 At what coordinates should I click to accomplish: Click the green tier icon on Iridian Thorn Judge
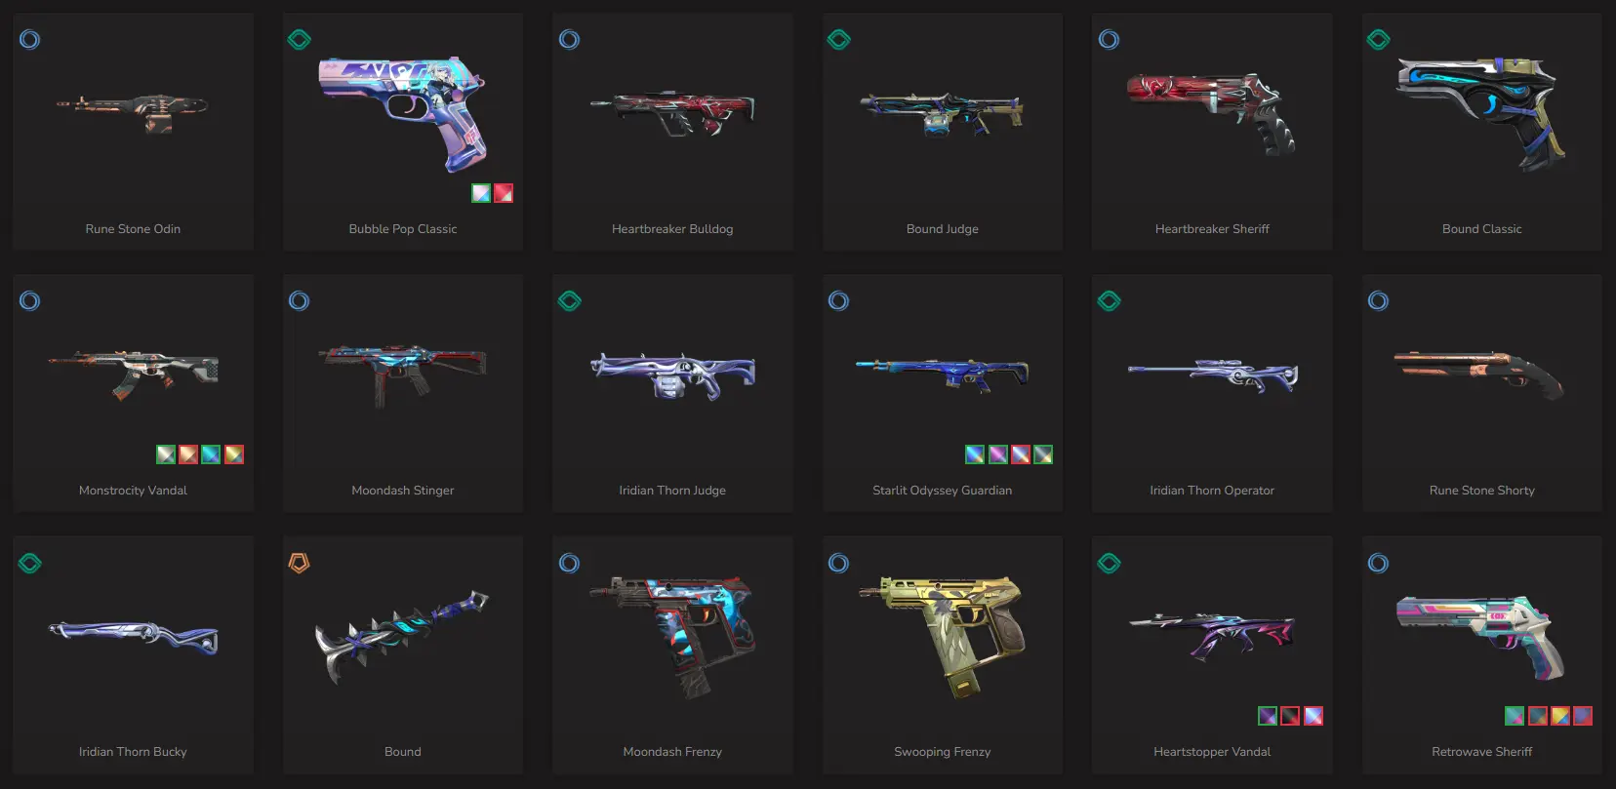[x=570, y=301]
